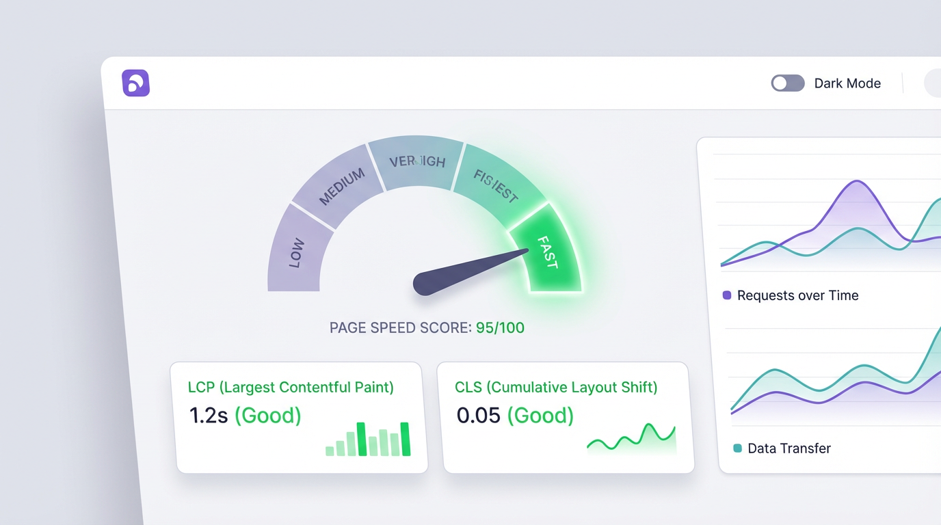Select the Data Transfer label
This screenshot has height=525, width=941.
(x=789, y=448)
